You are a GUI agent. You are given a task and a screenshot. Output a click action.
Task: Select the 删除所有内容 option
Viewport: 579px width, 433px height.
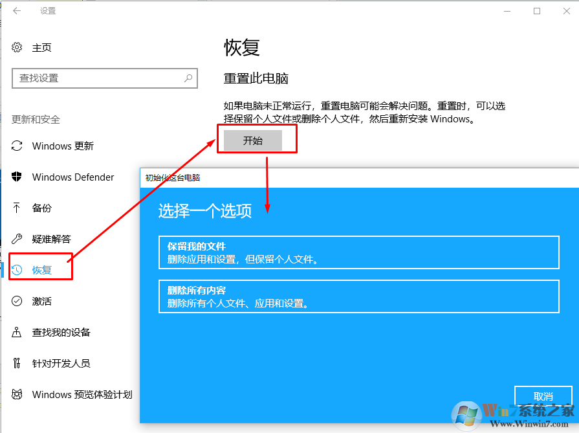[358, 295]
